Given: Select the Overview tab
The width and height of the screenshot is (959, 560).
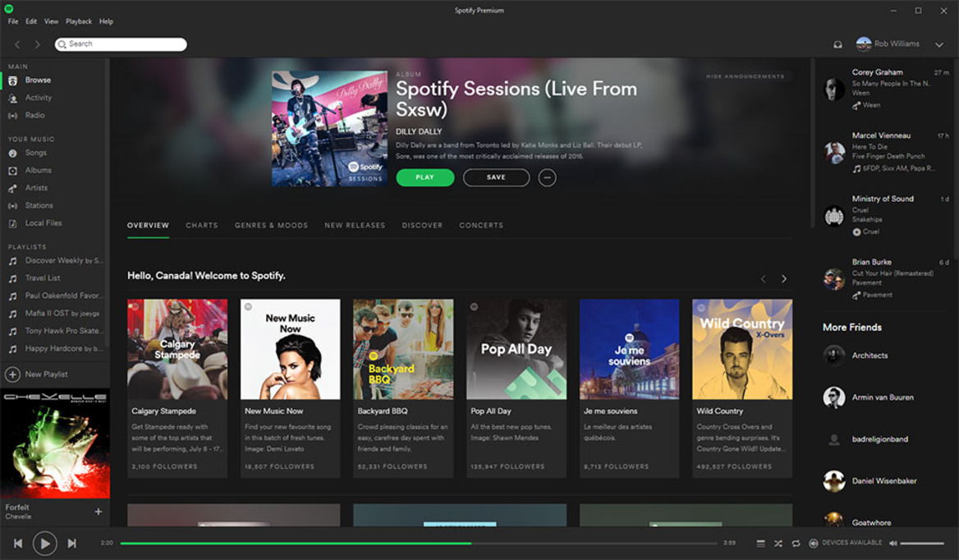Looking at the screenshot, I should (148, 226).
